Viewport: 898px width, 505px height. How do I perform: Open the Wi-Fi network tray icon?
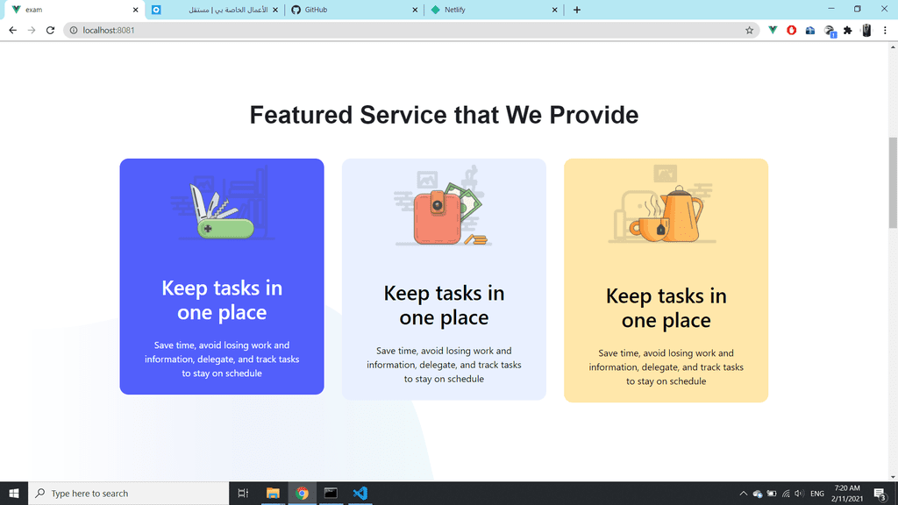click(x=786, y=494)
